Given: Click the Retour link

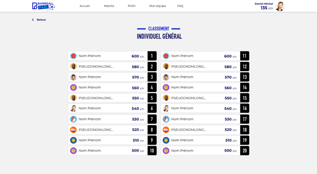Looking at the screenshot, I should pos(41,20).
